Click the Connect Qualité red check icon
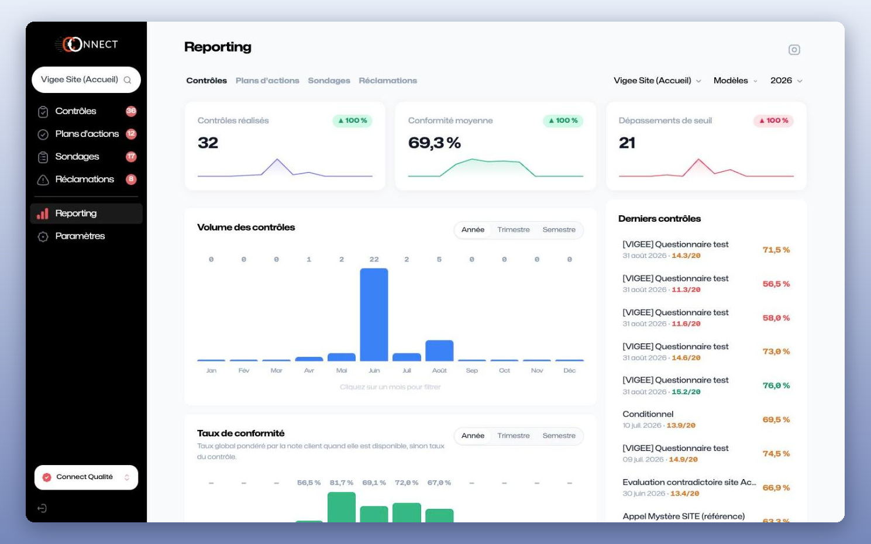Viewport: 871px width, 544px height. pyautogui.click(x=47, y=477)
